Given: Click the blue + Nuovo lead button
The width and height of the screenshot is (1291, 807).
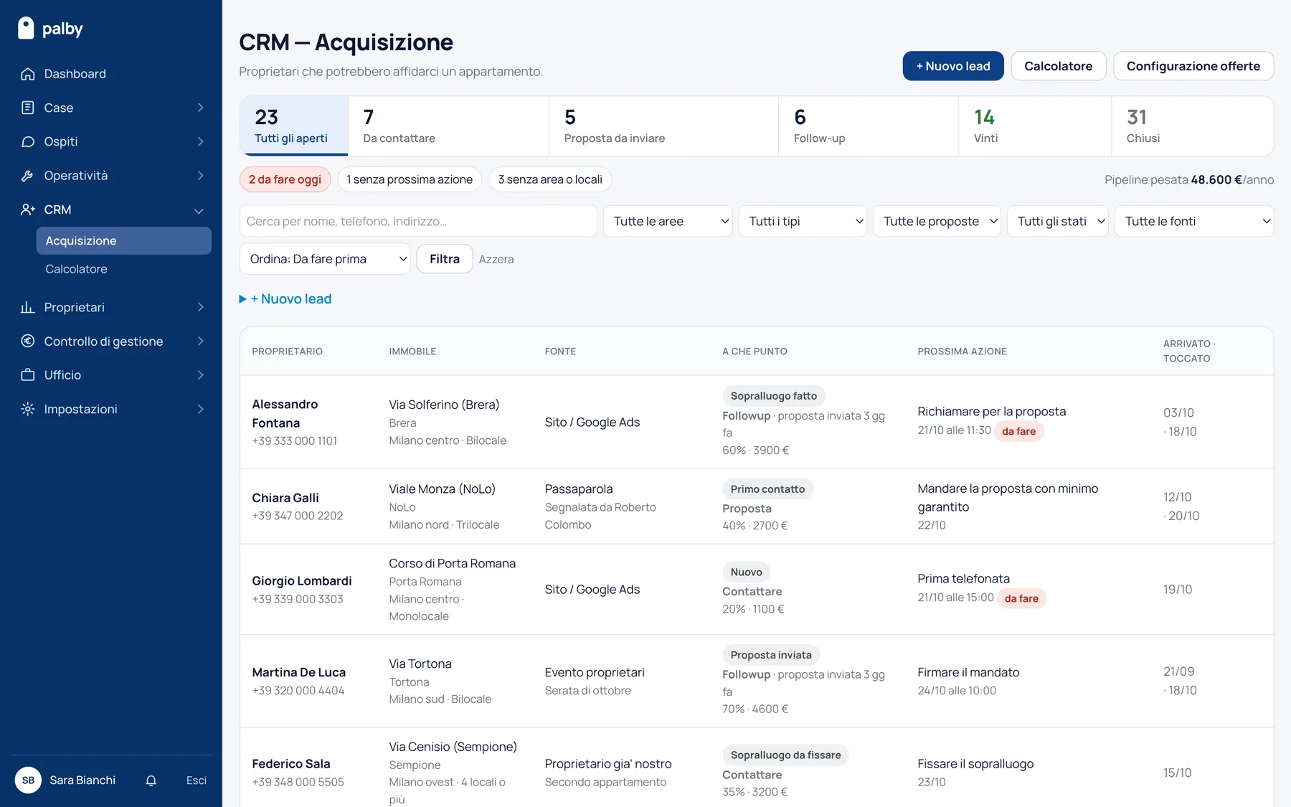Looking at the screenshot, I should [953, 66].
